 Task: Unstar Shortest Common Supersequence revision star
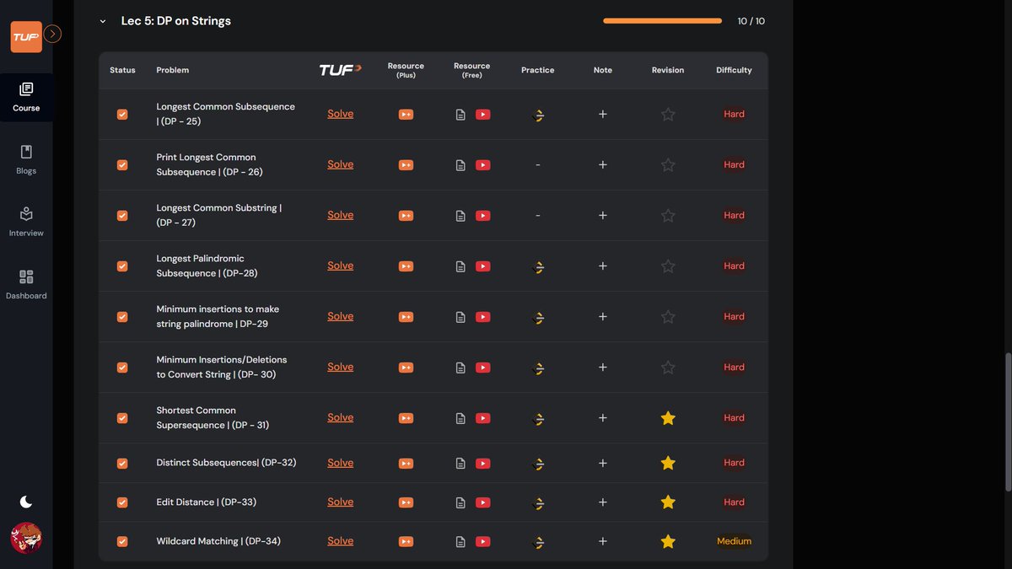pos(668,417)
